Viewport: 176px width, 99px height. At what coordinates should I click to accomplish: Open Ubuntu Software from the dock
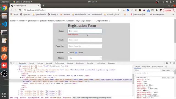click(x=4, y=49)
